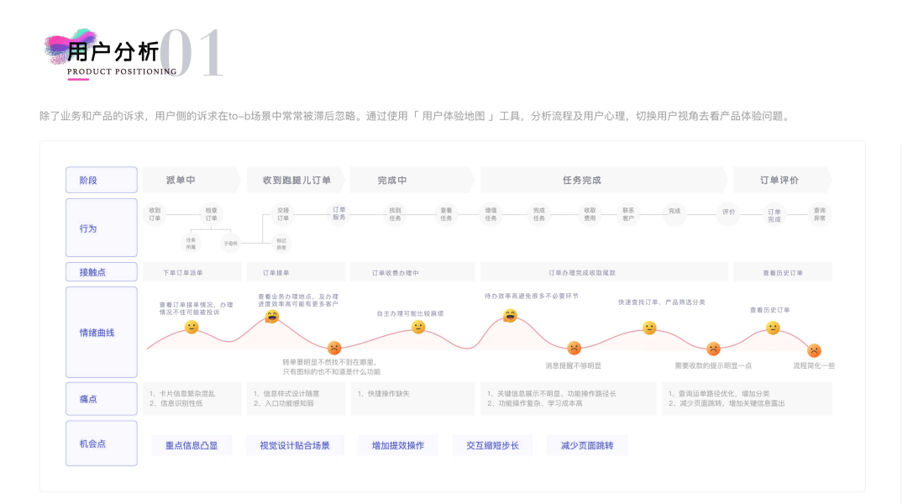The width and height of the screenshot is (908, 504).
Task: Click the '阶段' row label
Action: 102,180
